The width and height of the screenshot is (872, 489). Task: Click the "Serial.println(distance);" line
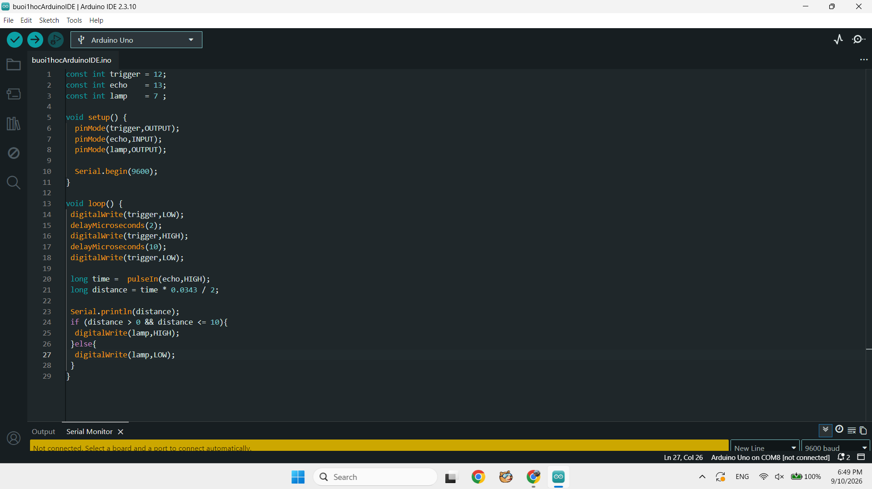[125, 312]
